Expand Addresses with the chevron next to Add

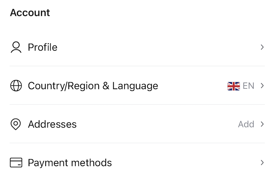[x=262, y=124]
